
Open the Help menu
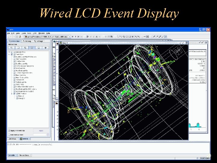click(x=48, y=33)
